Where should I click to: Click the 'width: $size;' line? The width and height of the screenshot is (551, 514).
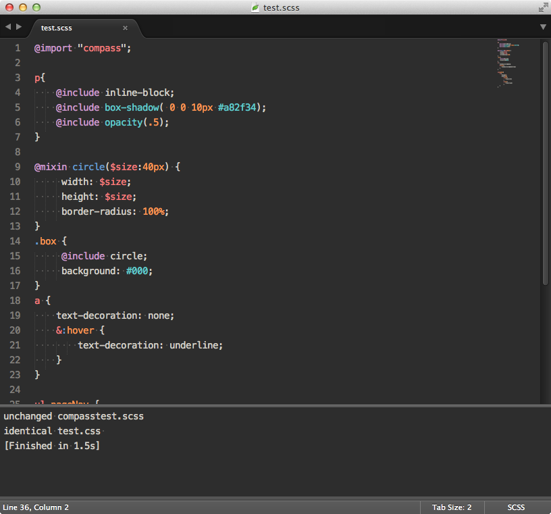96,182
